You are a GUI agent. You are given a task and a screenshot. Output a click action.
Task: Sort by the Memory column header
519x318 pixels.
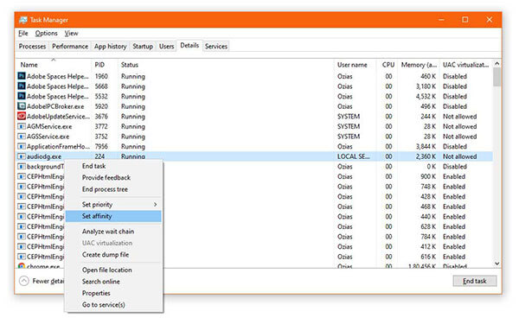click(419, 65)
